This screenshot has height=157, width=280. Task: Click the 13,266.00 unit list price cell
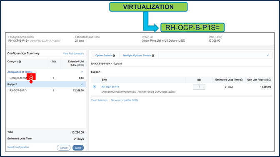pyautogui.click(x=265, y=87)
